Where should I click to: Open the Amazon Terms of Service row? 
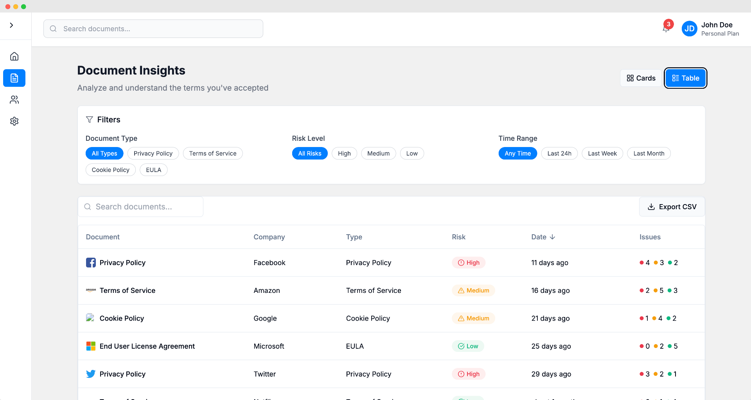pyautogui.click(x=391, y=291)
